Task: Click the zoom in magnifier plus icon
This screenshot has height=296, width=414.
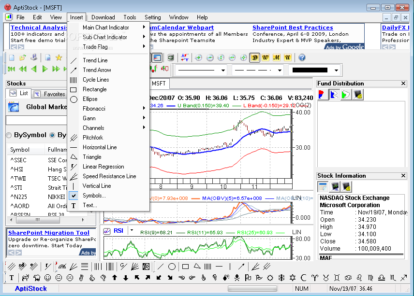Action: tap(199, 57)
